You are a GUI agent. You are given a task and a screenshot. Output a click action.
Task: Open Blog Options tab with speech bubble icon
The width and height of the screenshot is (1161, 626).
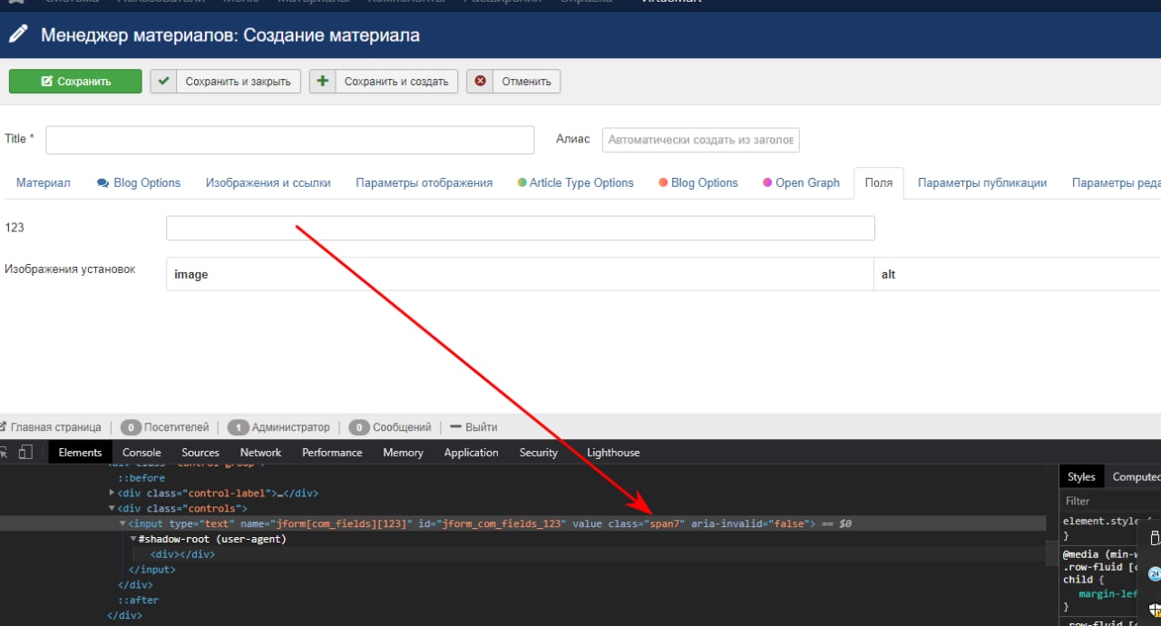tap(139, 182)
